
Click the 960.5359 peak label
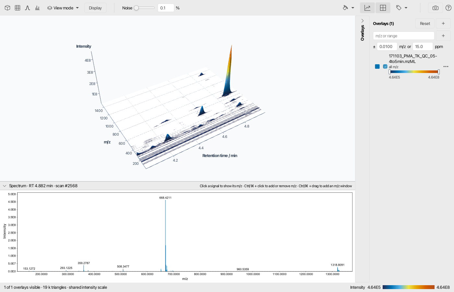243,269
